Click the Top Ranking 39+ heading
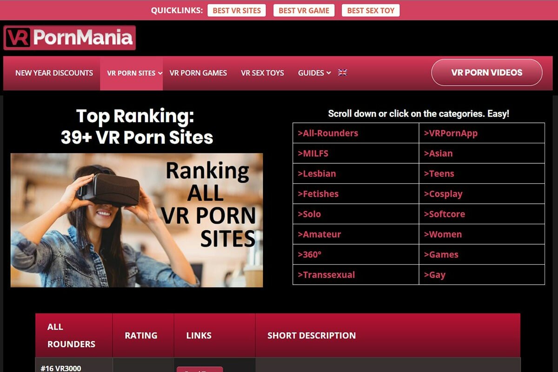Image resolution: width=558 pixels, height=372 pixels. (x=136, y=126)
